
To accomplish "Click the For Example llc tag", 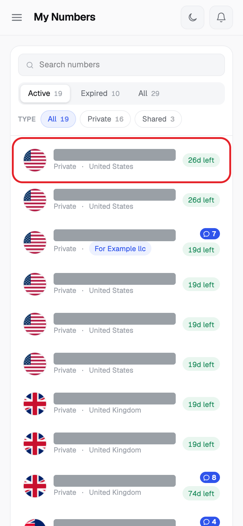I will pos(120,249).
